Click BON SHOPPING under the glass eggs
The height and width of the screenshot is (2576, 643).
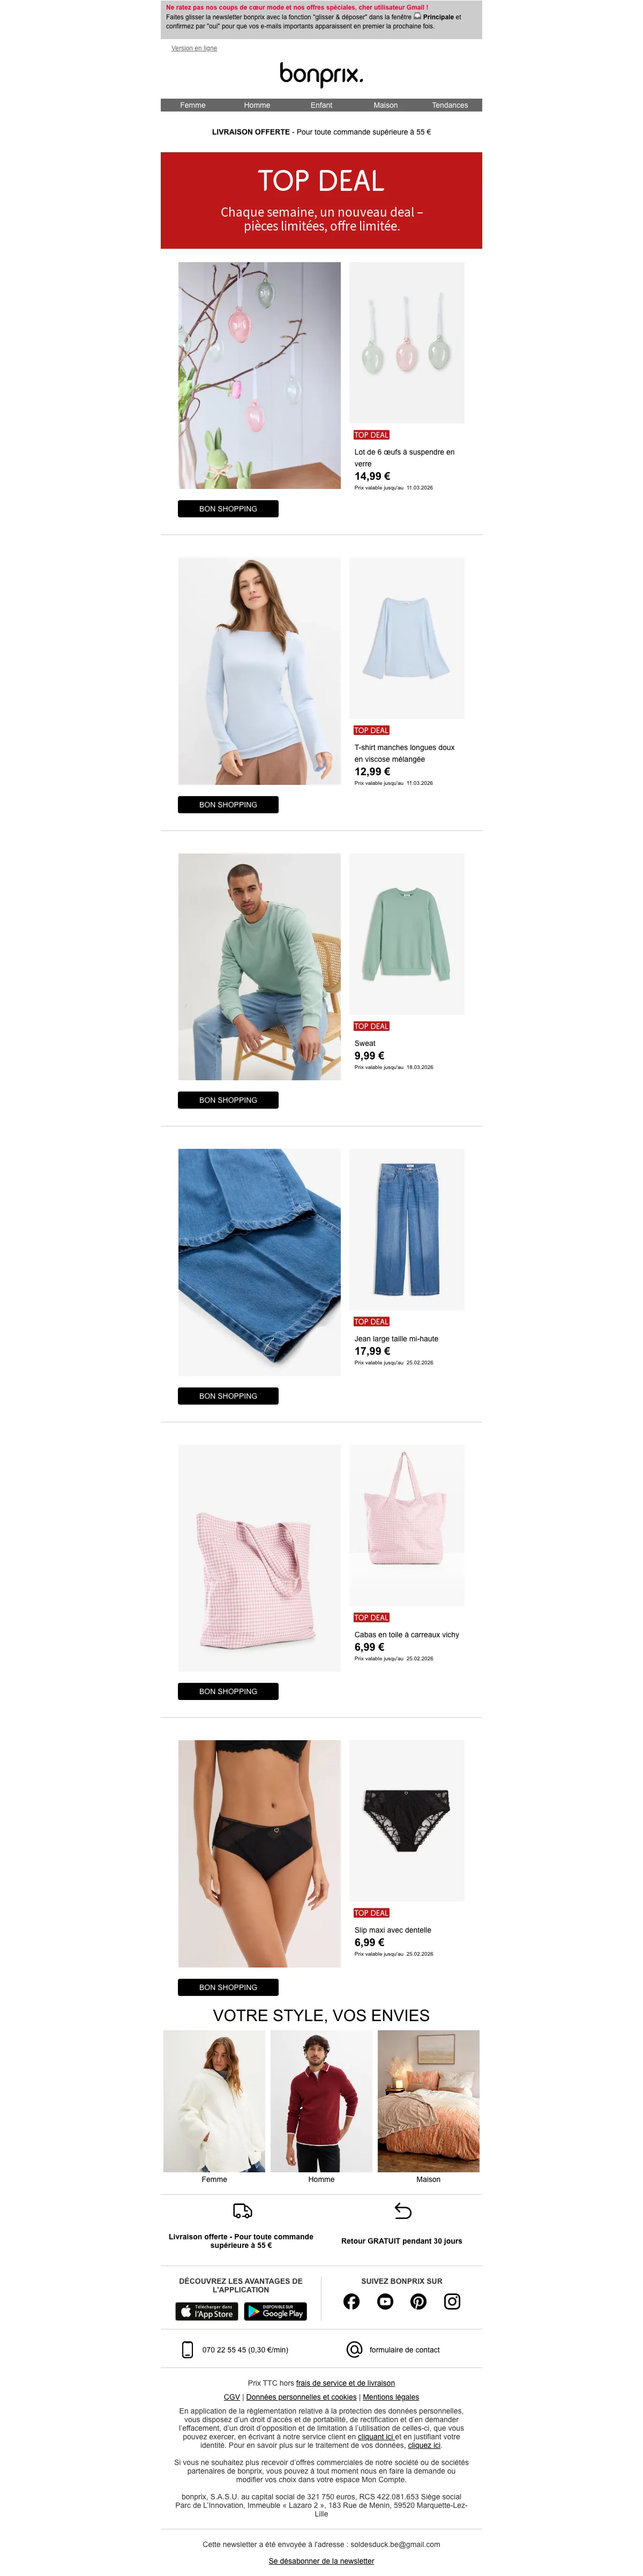click(228, 509)
